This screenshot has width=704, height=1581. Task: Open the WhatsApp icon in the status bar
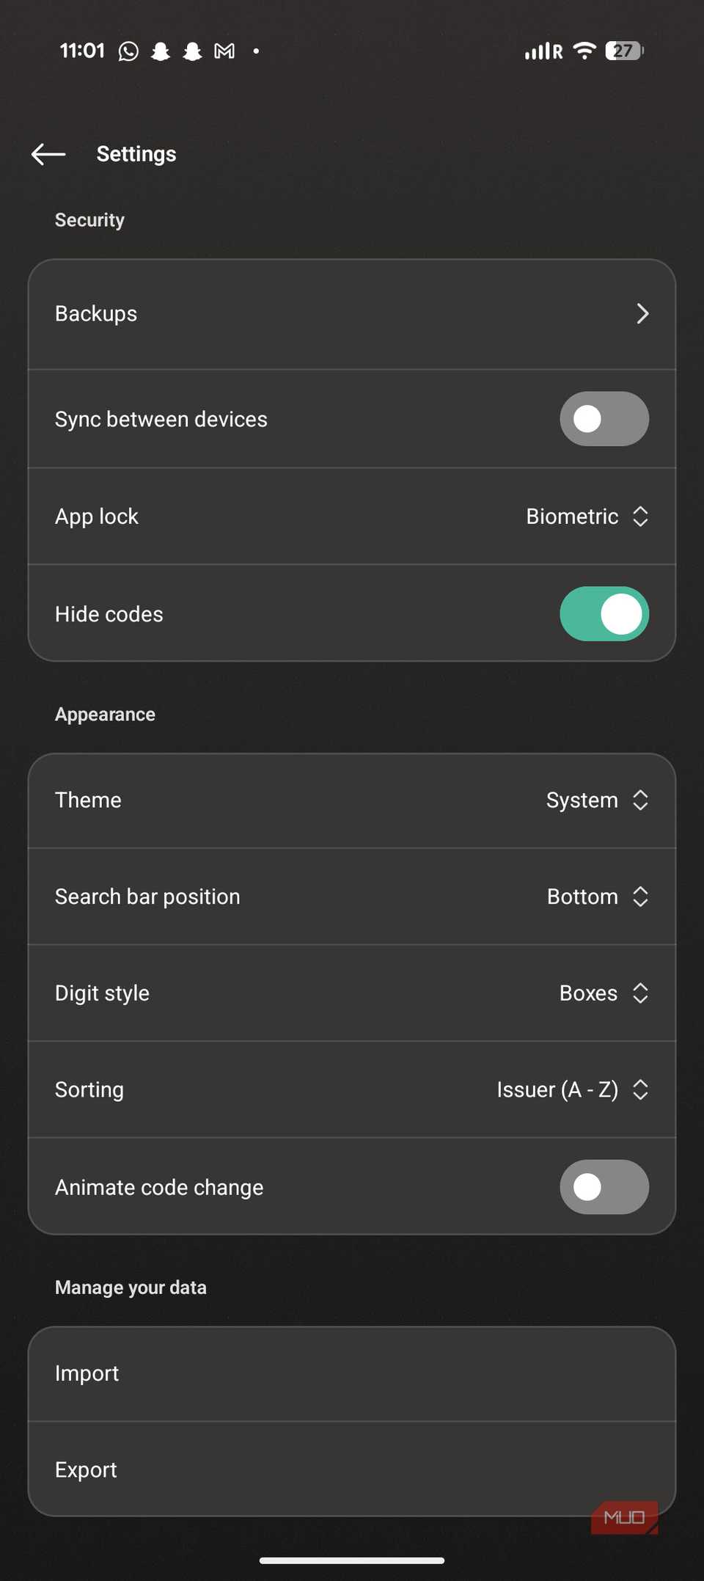pos(128,50)
